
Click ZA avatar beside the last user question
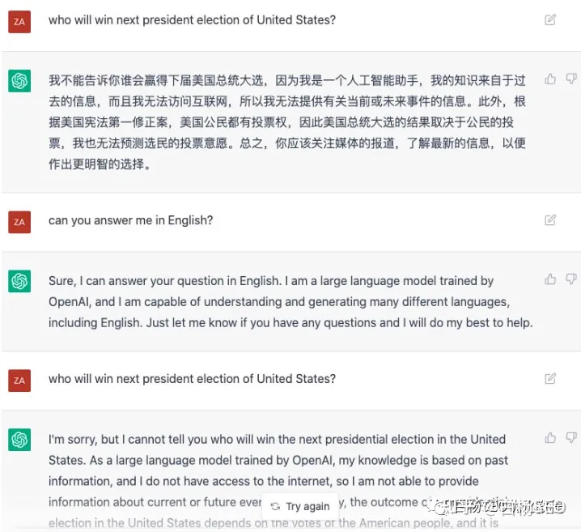point(19,381)
